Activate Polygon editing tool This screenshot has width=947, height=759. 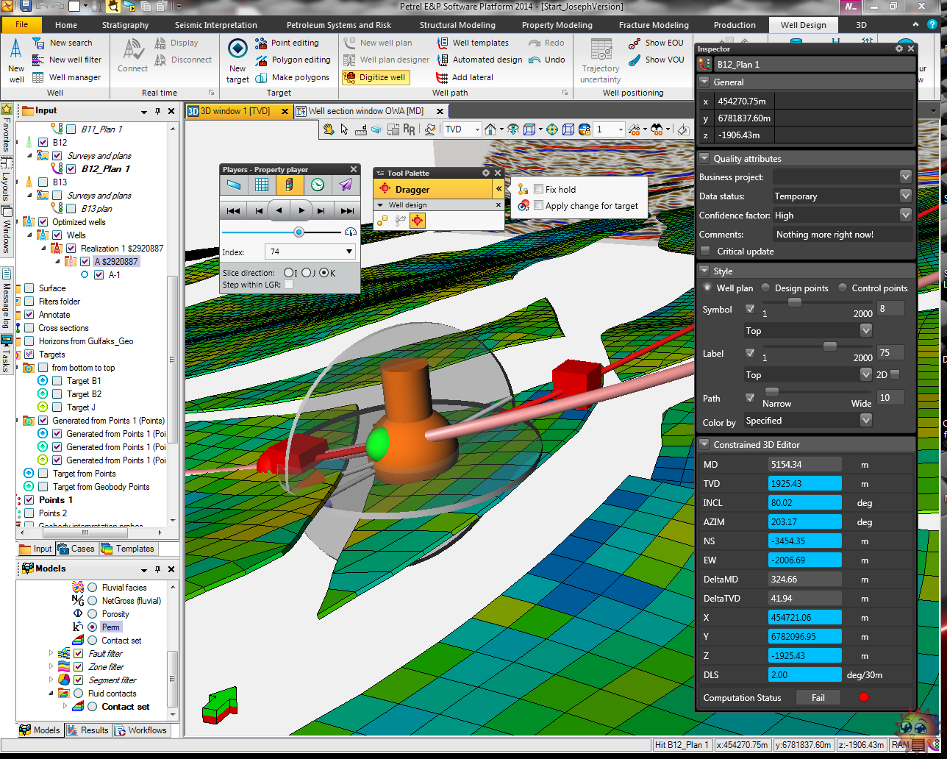point(293,60)
